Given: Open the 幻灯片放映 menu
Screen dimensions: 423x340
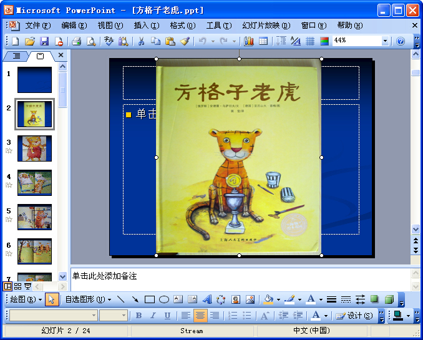Looking at the screenshot, I should (x=266, y=26).
